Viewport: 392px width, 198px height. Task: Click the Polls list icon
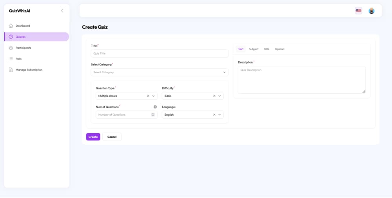tap(11, 59)
